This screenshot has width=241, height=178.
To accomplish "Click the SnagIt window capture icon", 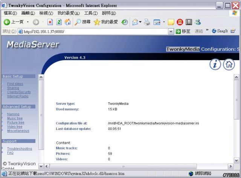I will 233,31.
